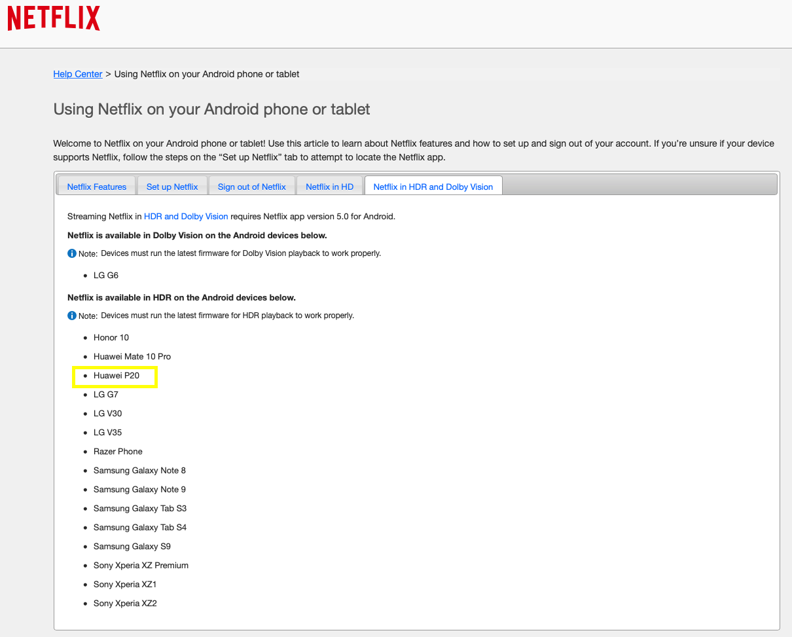Click the bold HDR availability heading
The width and height of the screenshot is (792, 637).
pos(181,297)
